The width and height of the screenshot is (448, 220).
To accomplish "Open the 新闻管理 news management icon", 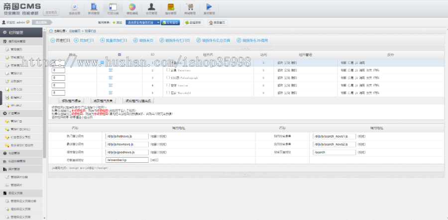I will pos(93,8).
